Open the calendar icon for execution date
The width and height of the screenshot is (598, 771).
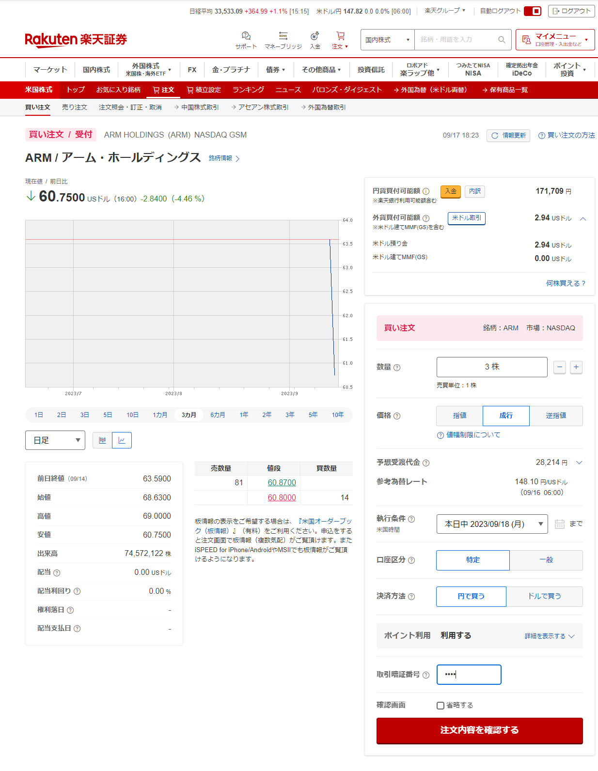(x=559, y=524)
